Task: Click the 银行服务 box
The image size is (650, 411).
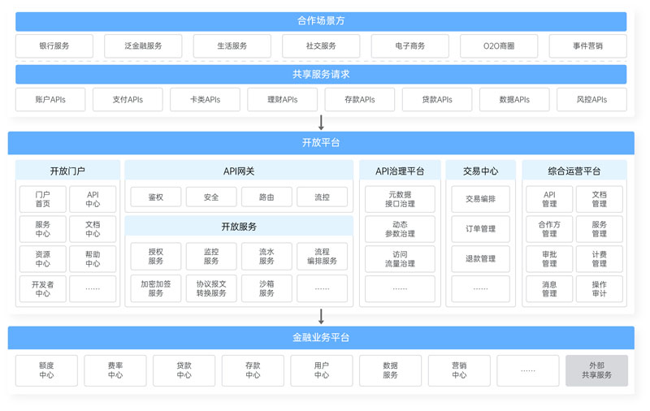Action: pyautogui.click(x=54, y=46)
